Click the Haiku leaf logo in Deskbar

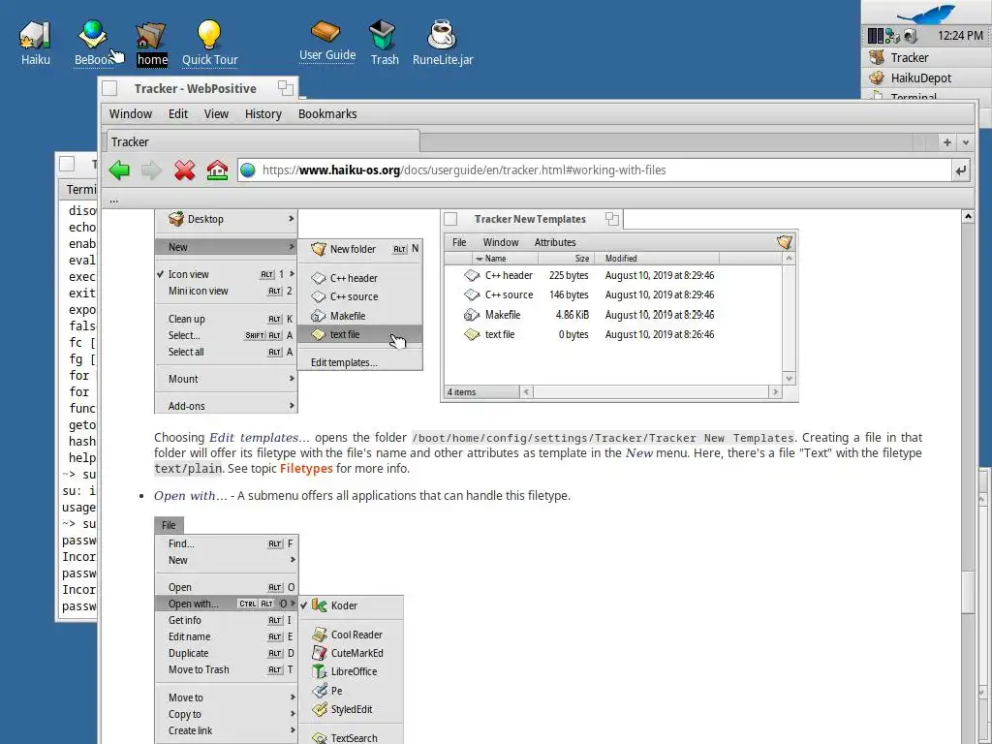926,14
